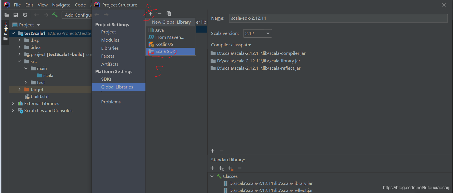
Task: Add standard library classes plus icon
Action: pyautogui.click(x=212, y=168)
